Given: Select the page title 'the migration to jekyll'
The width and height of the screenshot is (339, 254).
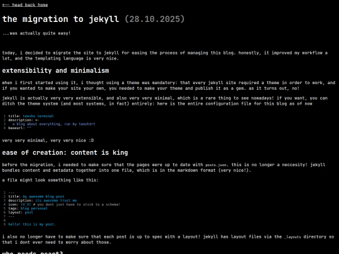Looking at the screenshot, I should pos(60,19).
